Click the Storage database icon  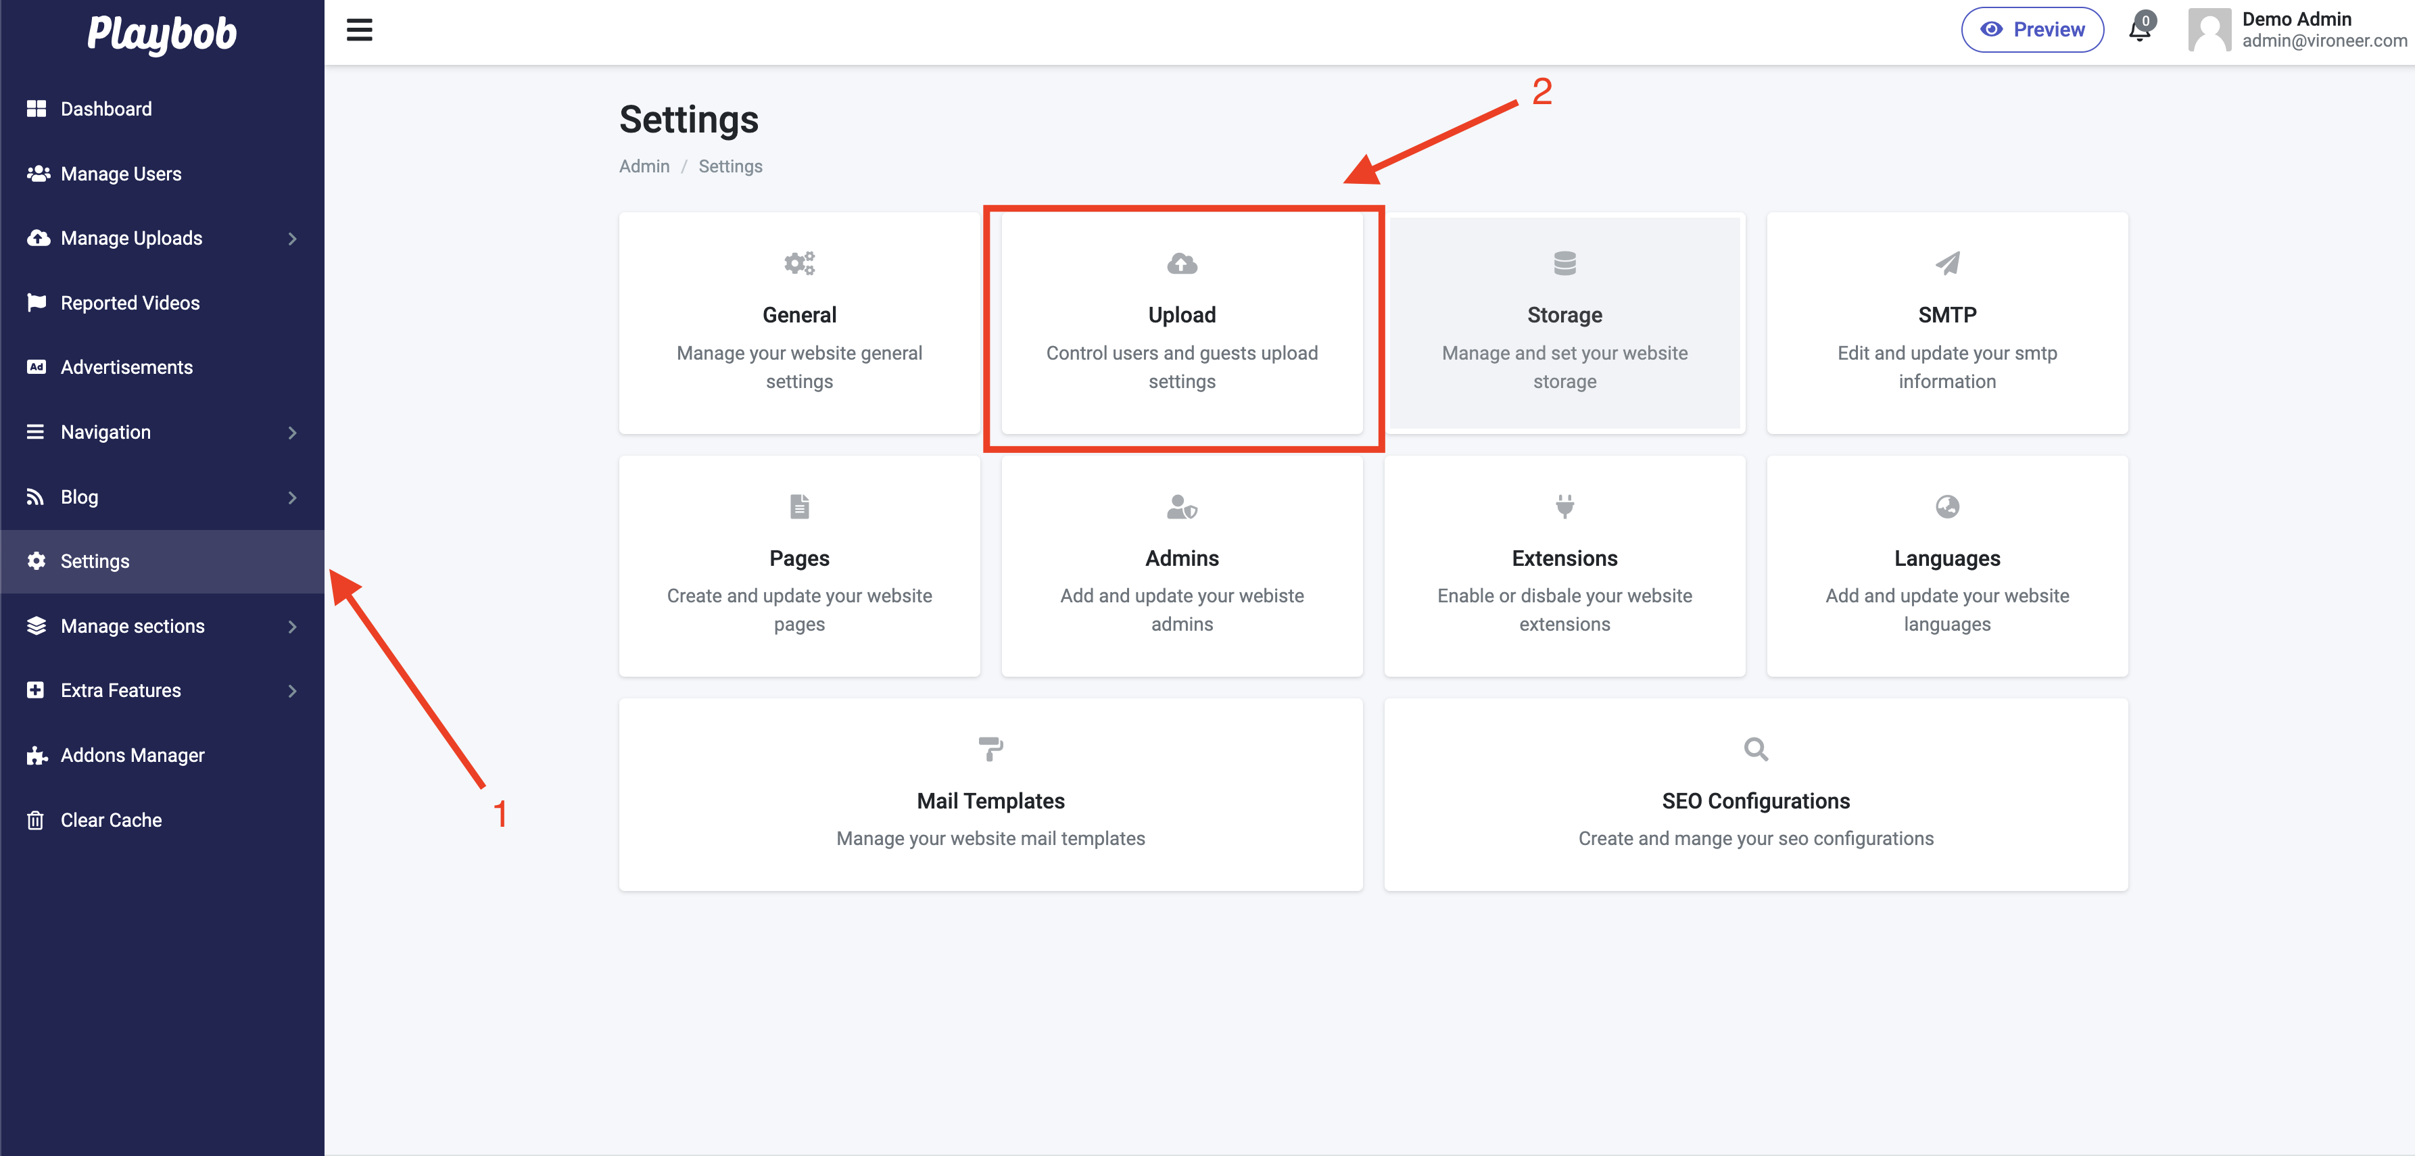[x=1564, y=264]
